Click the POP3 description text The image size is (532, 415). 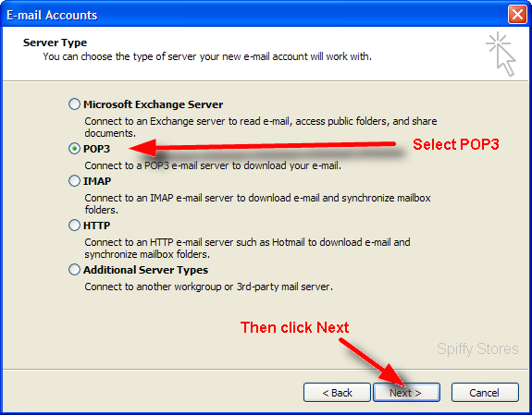(x=213, y=165)
